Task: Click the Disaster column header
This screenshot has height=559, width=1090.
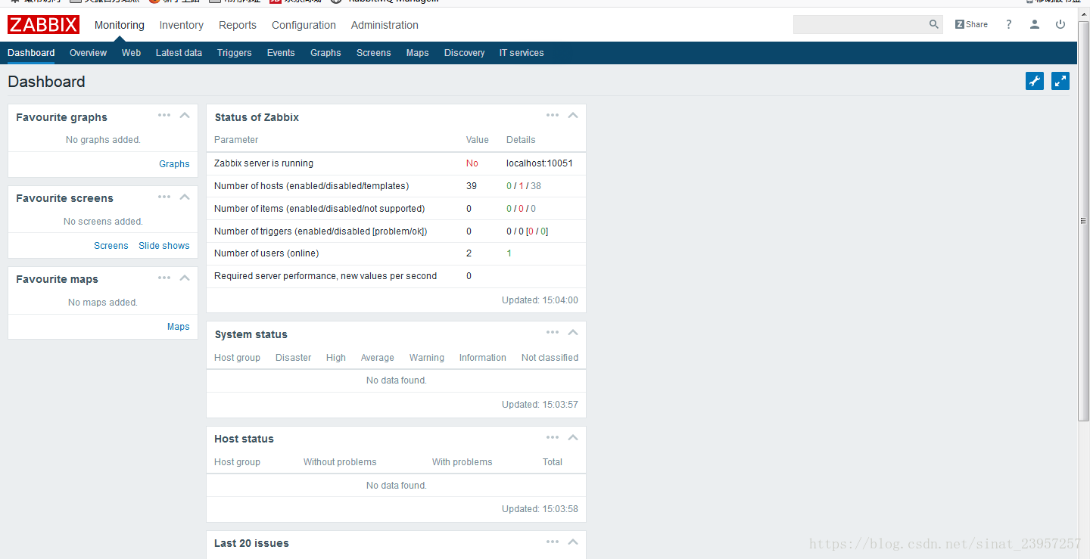Action: pos(293,358)
